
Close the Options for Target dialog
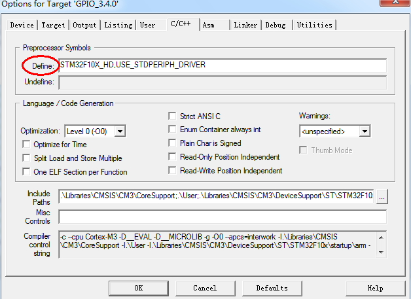395,3
